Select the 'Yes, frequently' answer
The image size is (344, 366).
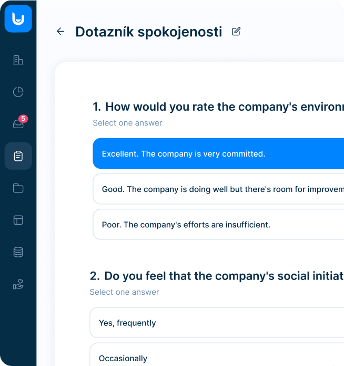click(x=217, y=323)
